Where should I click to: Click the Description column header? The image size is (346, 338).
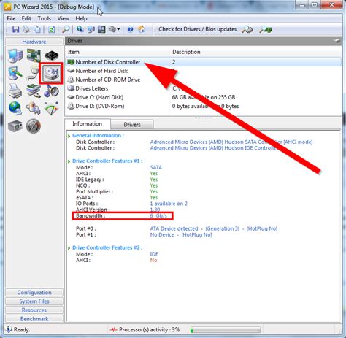click(x=255, y=52)
